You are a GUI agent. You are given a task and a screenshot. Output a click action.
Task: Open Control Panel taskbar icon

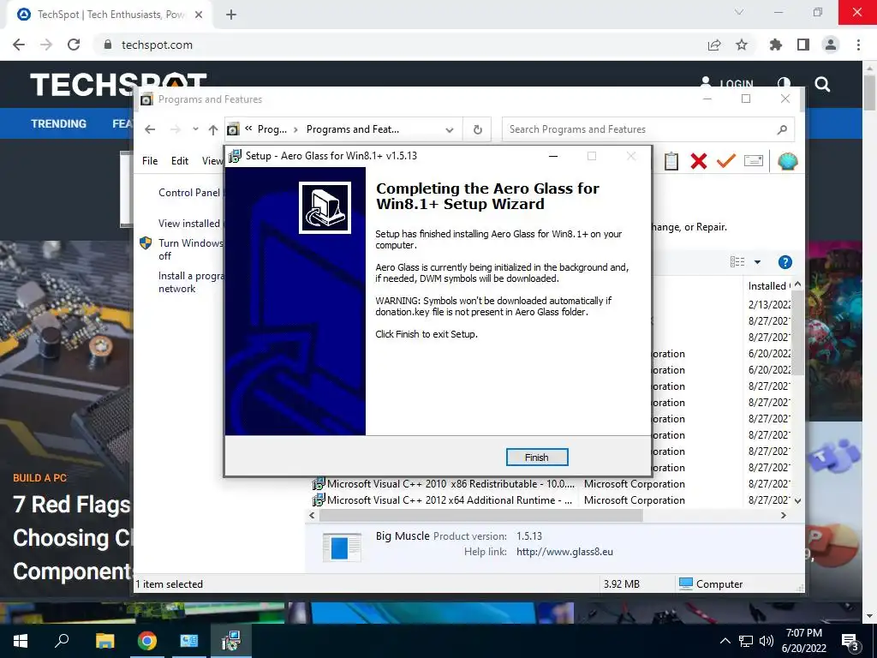point(189,641)
